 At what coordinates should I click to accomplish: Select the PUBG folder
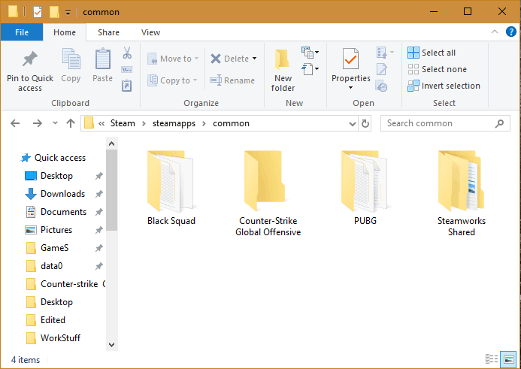(365, 188)
